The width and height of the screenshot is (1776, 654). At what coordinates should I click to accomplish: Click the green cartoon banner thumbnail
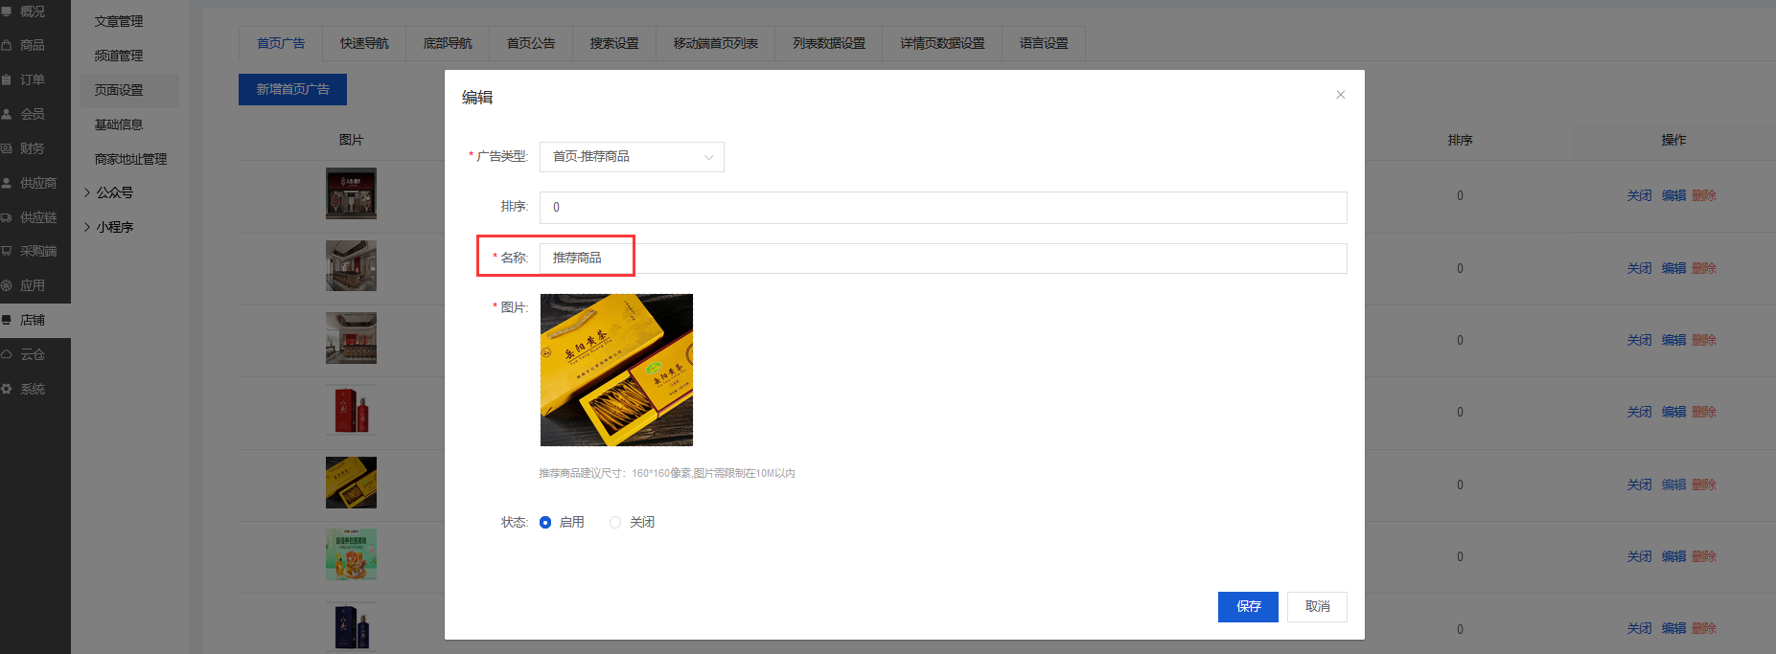tap(351, 554)
